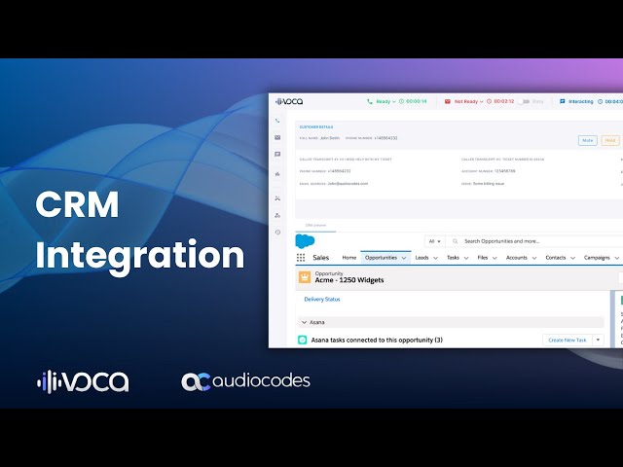Click the Voca logo in the app header
This screenshot has height=467, width=623.
(289, 101)
